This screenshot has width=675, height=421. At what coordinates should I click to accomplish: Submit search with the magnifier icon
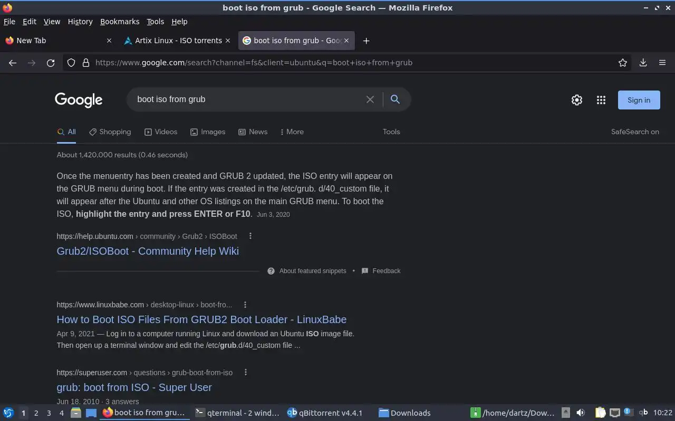pos(395,99)
